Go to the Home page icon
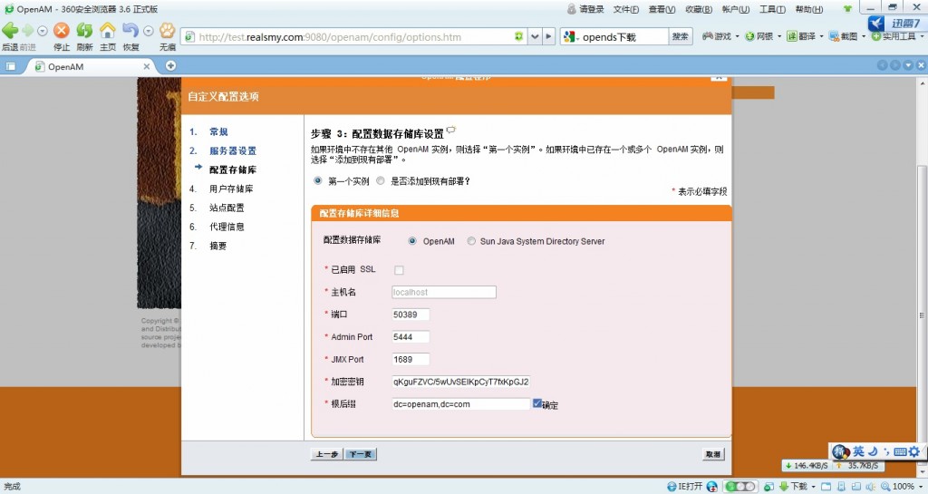The image size is (928, 494). pyautogui.click(x=107, y=30)
